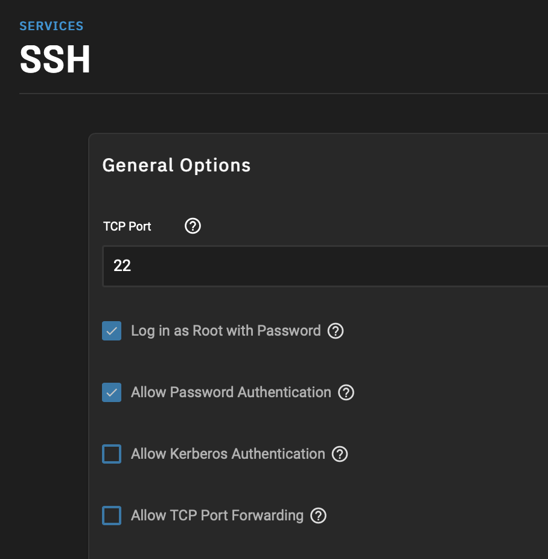Click the TCP Port field label
Screen dimensions: 548x559
pyautogui.click(x=127, y=226)
